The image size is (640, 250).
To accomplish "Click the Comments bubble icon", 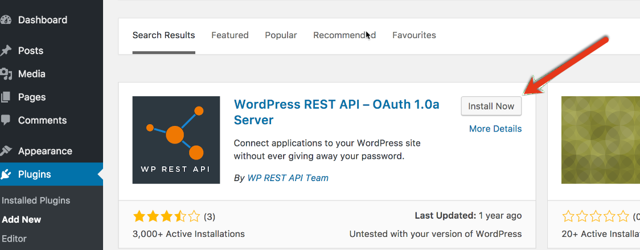I will point(5,121).
